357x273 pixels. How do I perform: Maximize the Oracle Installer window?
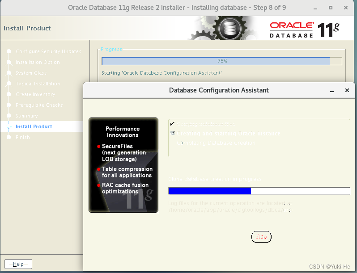pos(330,8)
